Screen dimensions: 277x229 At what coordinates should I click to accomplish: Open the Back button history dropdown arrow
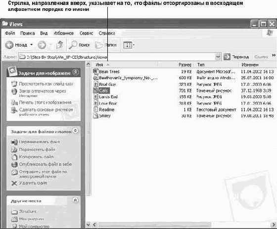[x=32, y=45]
